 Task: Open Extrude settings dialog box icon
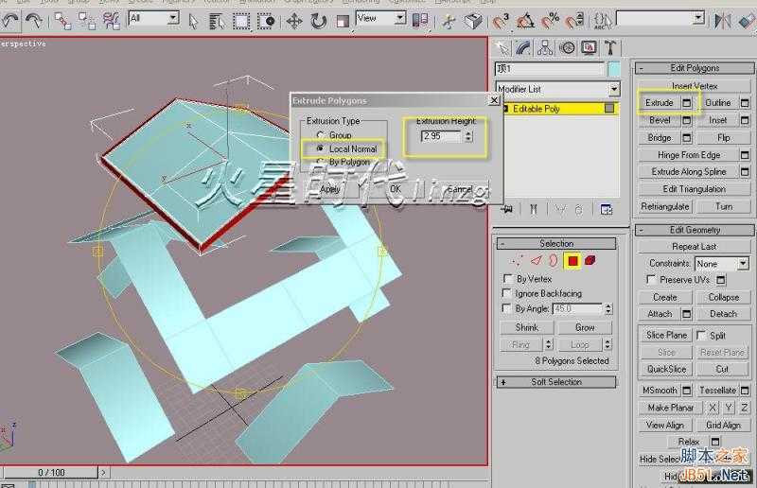click(687, 103)
